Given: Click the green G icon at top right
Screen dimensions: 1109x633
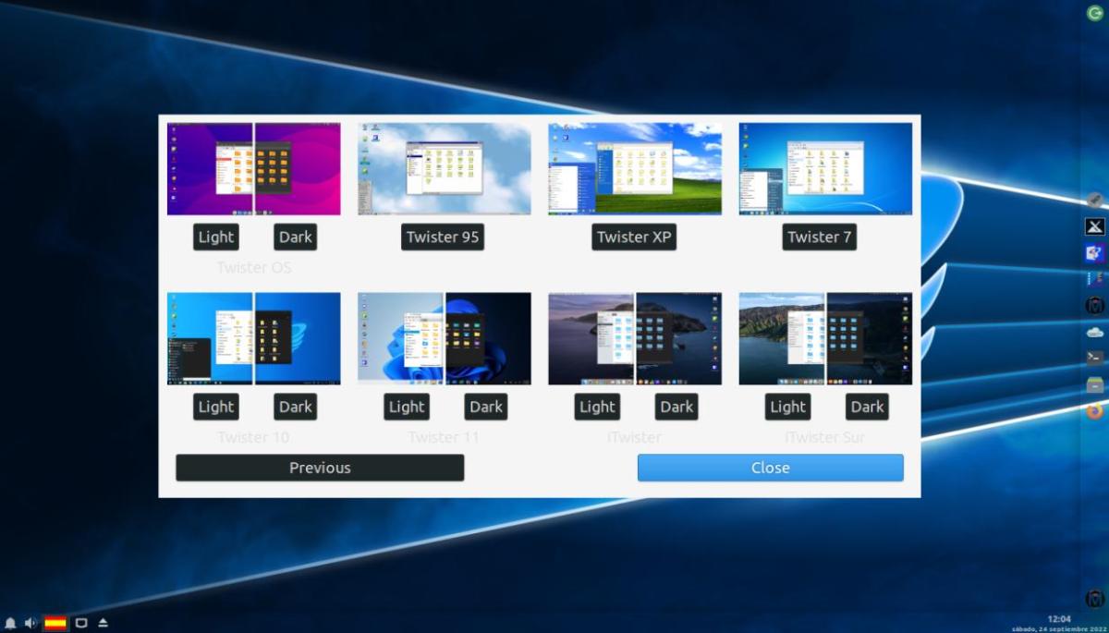Looking at the screenshot, I should (1094, 12).
